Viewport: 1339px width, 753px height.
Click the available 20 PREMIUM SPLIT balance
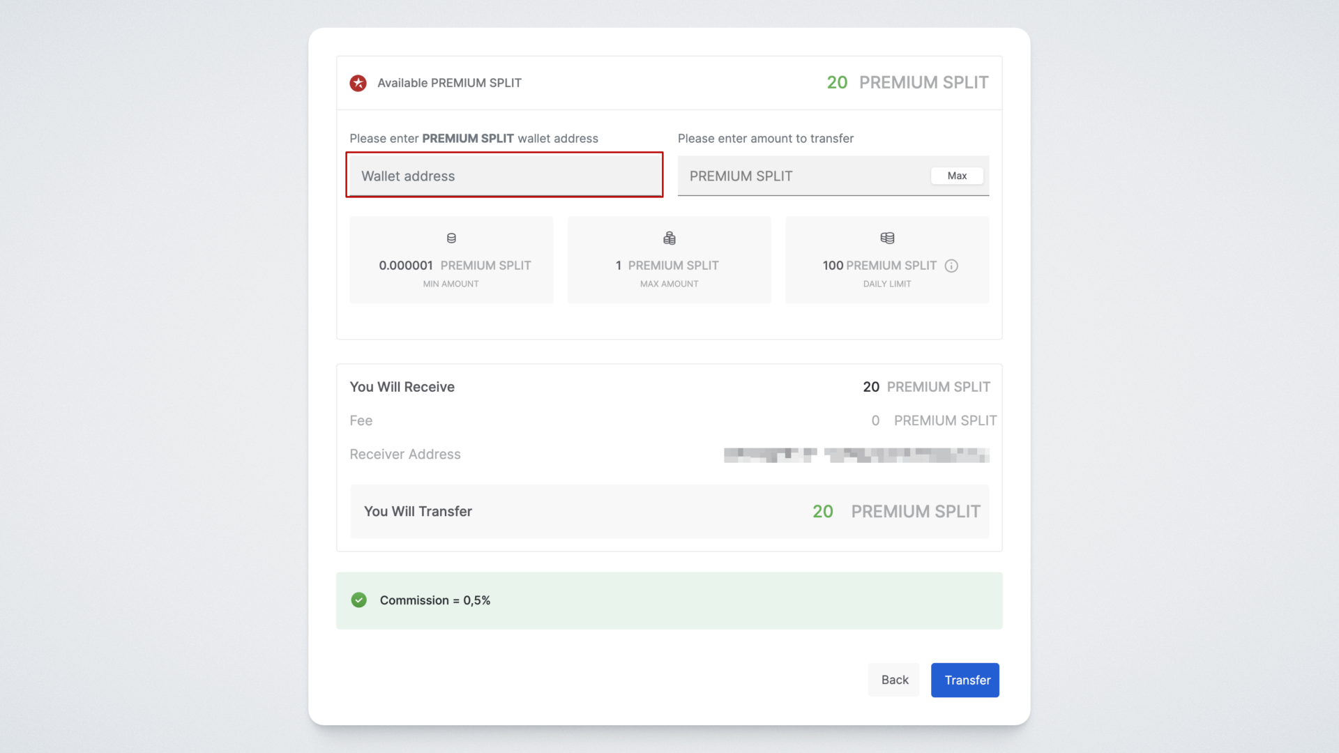tap(907, 82)
